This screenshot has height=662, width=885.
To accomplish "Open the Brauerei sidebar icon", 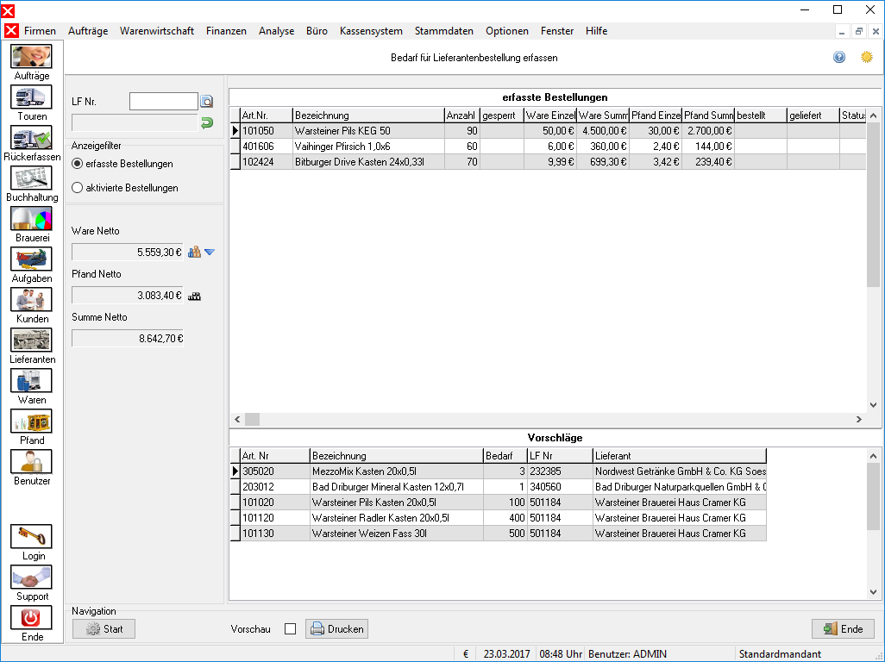I will click(31, 219).
